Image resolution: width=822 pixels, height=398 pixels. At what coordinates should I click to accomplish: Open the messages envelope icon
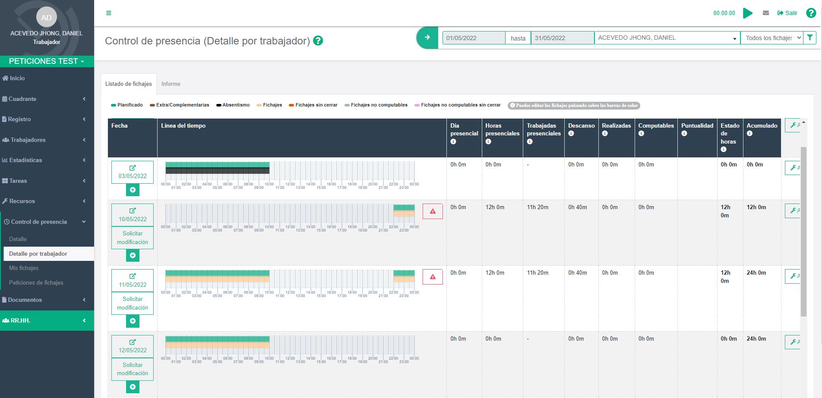click(766, 13)
